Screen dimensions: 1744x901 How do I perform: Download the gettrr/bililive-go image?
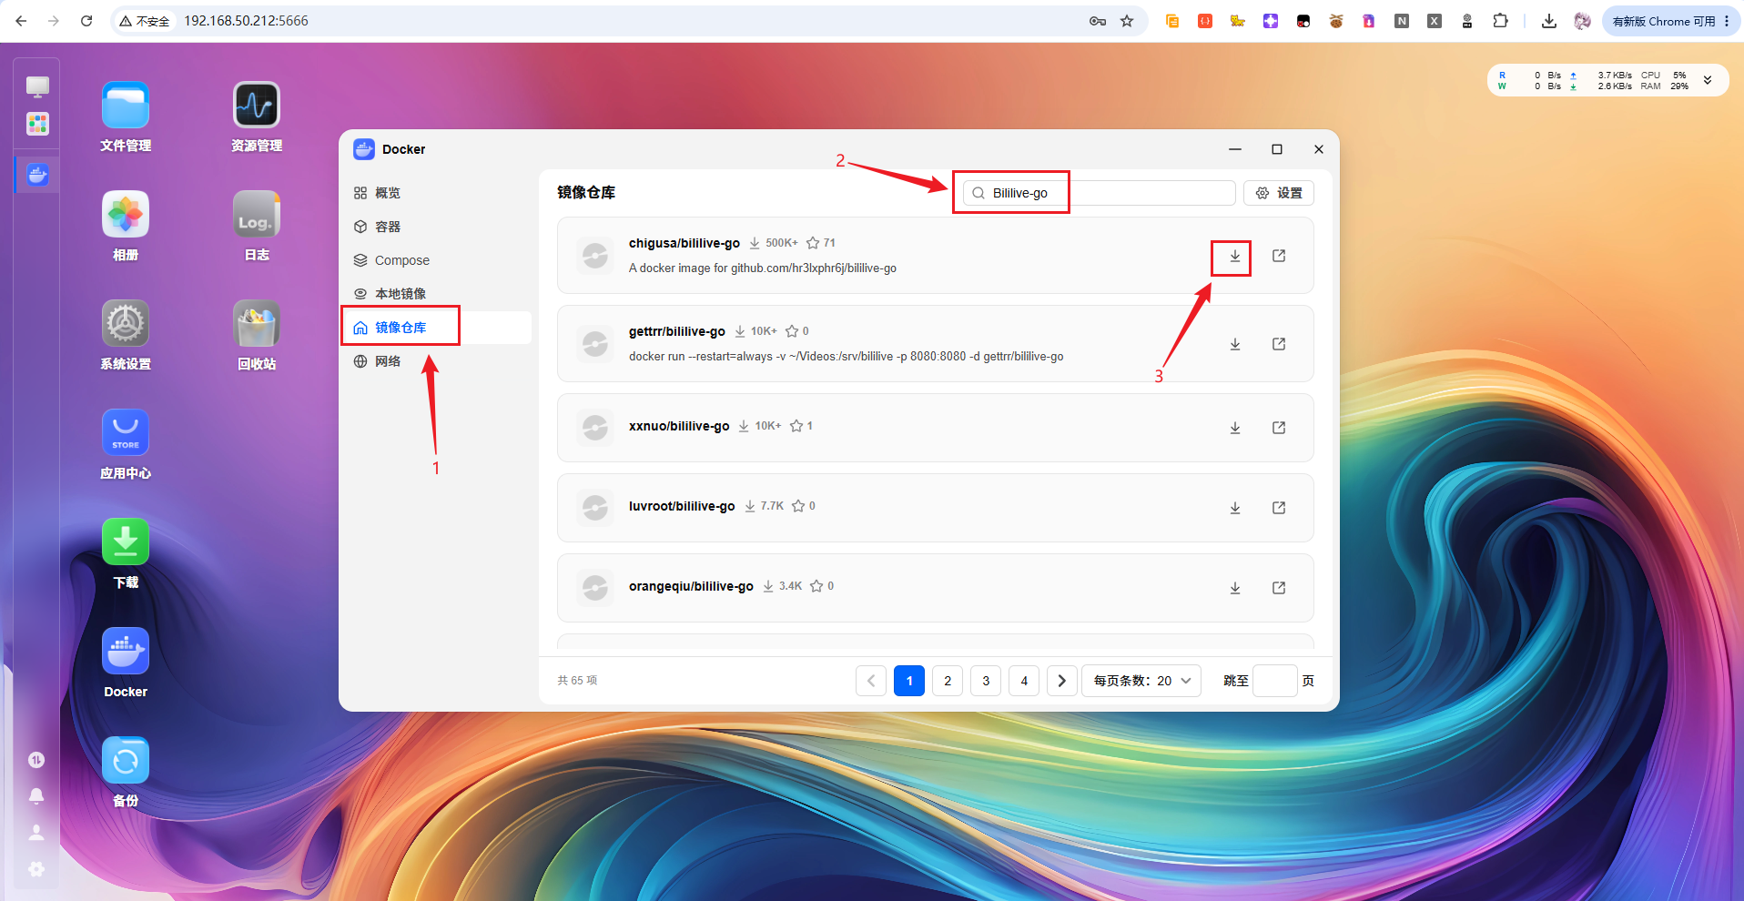(1235, 344)
